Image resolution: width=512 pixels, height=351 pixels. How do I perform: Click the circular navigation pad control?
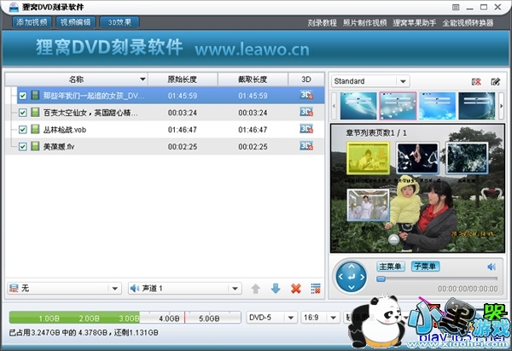coord(351,276)
